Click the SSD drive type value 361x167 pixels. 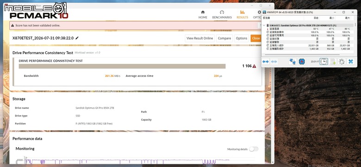78,116
